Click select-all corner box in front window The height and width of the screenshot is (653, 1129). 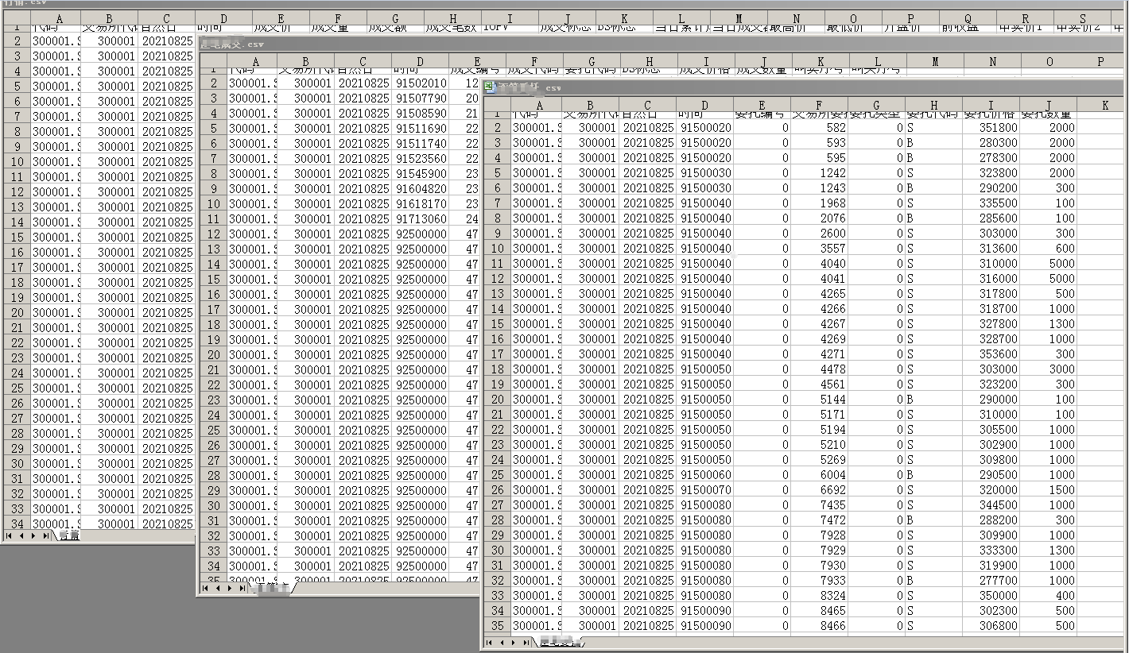point(497,105)
